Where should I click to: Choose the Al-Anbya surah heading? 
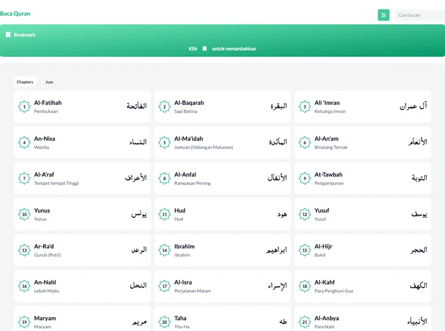(x=327, y=318)
